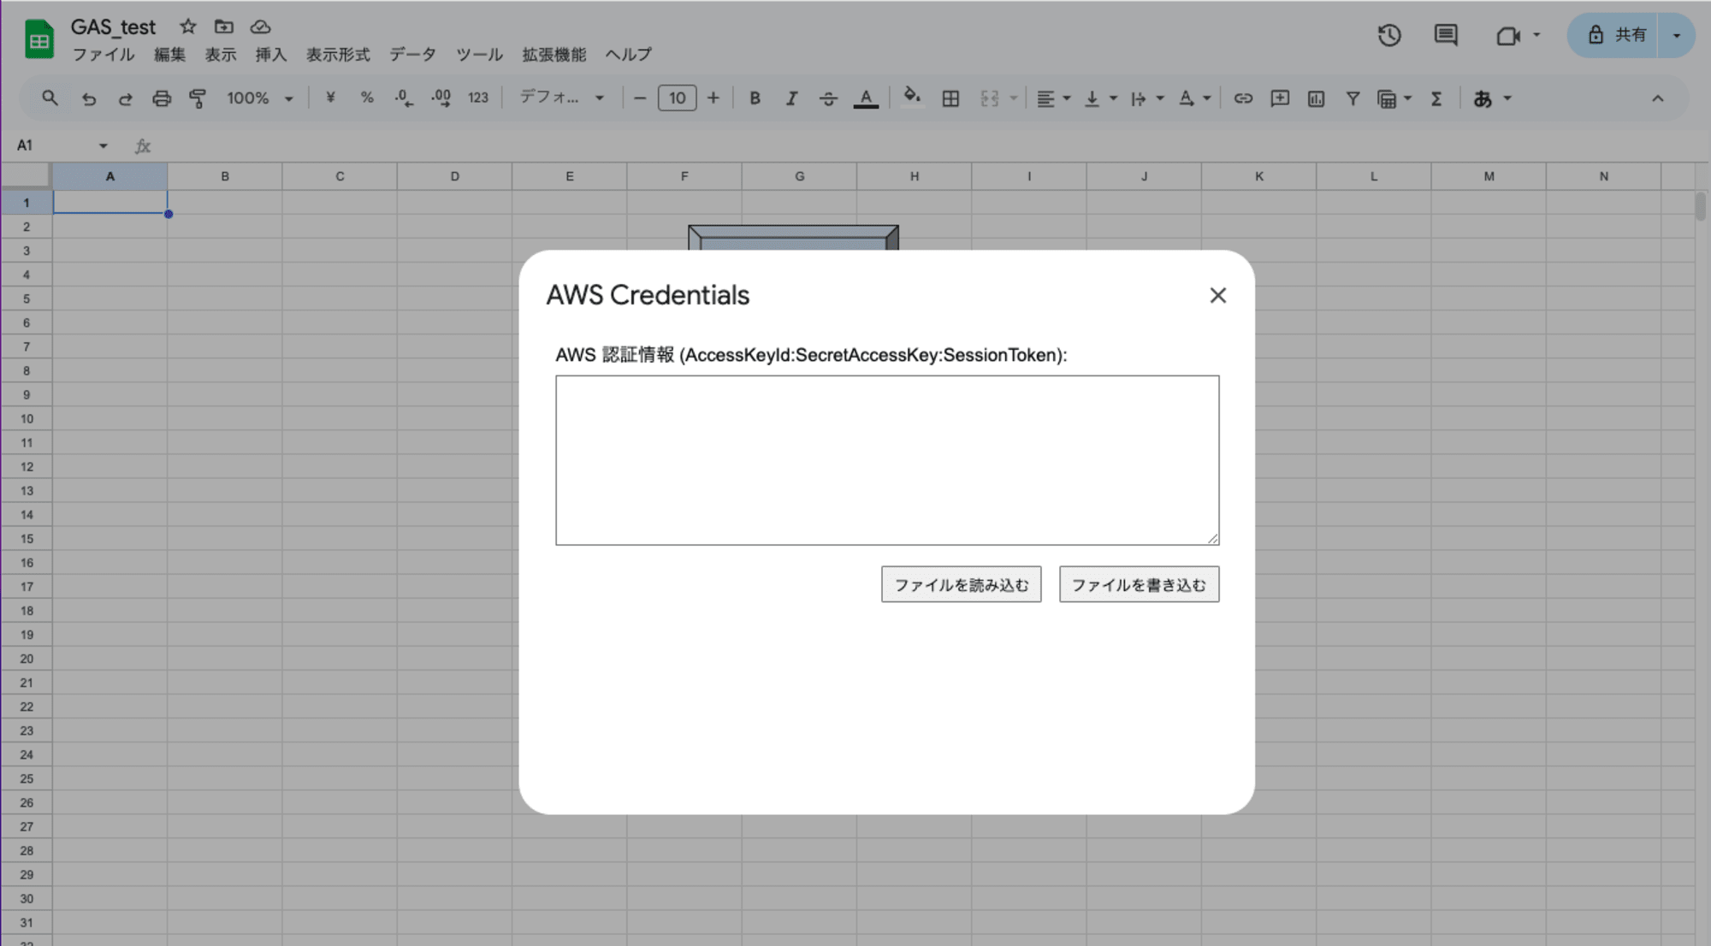Open the 編集 menu

point(169,55)
